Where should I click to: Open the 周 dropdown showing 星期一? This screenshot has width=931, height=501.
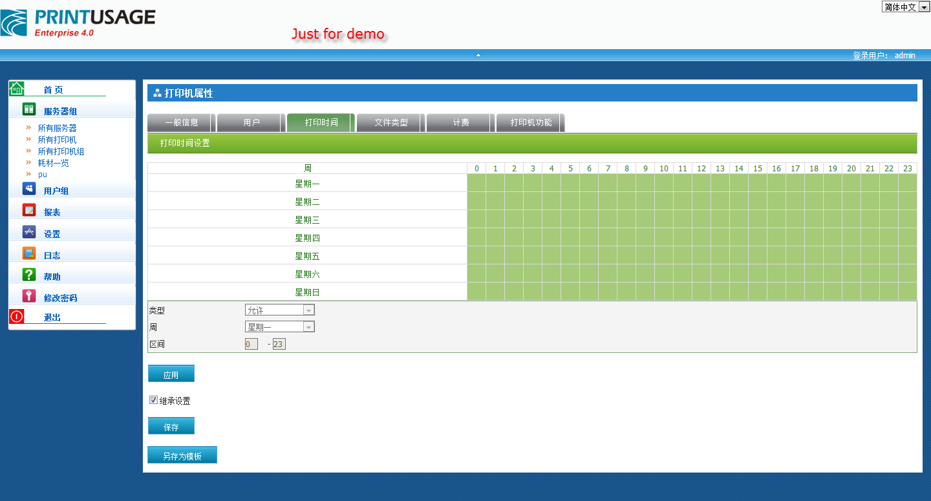click(279, 327)
